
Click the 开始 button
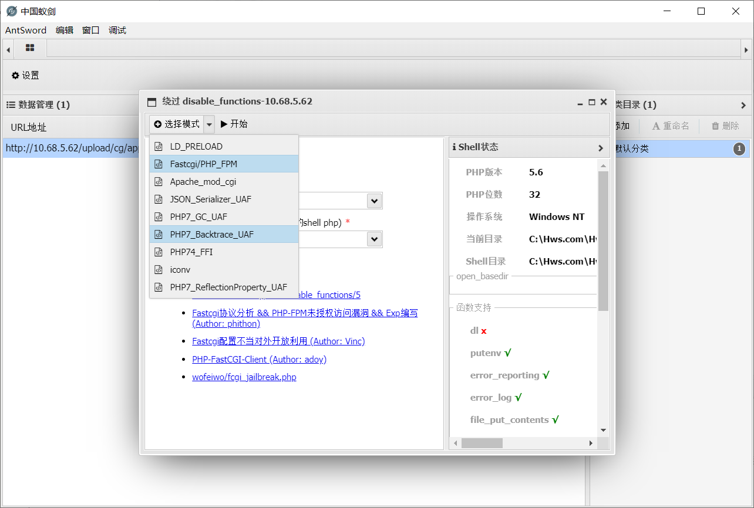(x=234, y=124)
